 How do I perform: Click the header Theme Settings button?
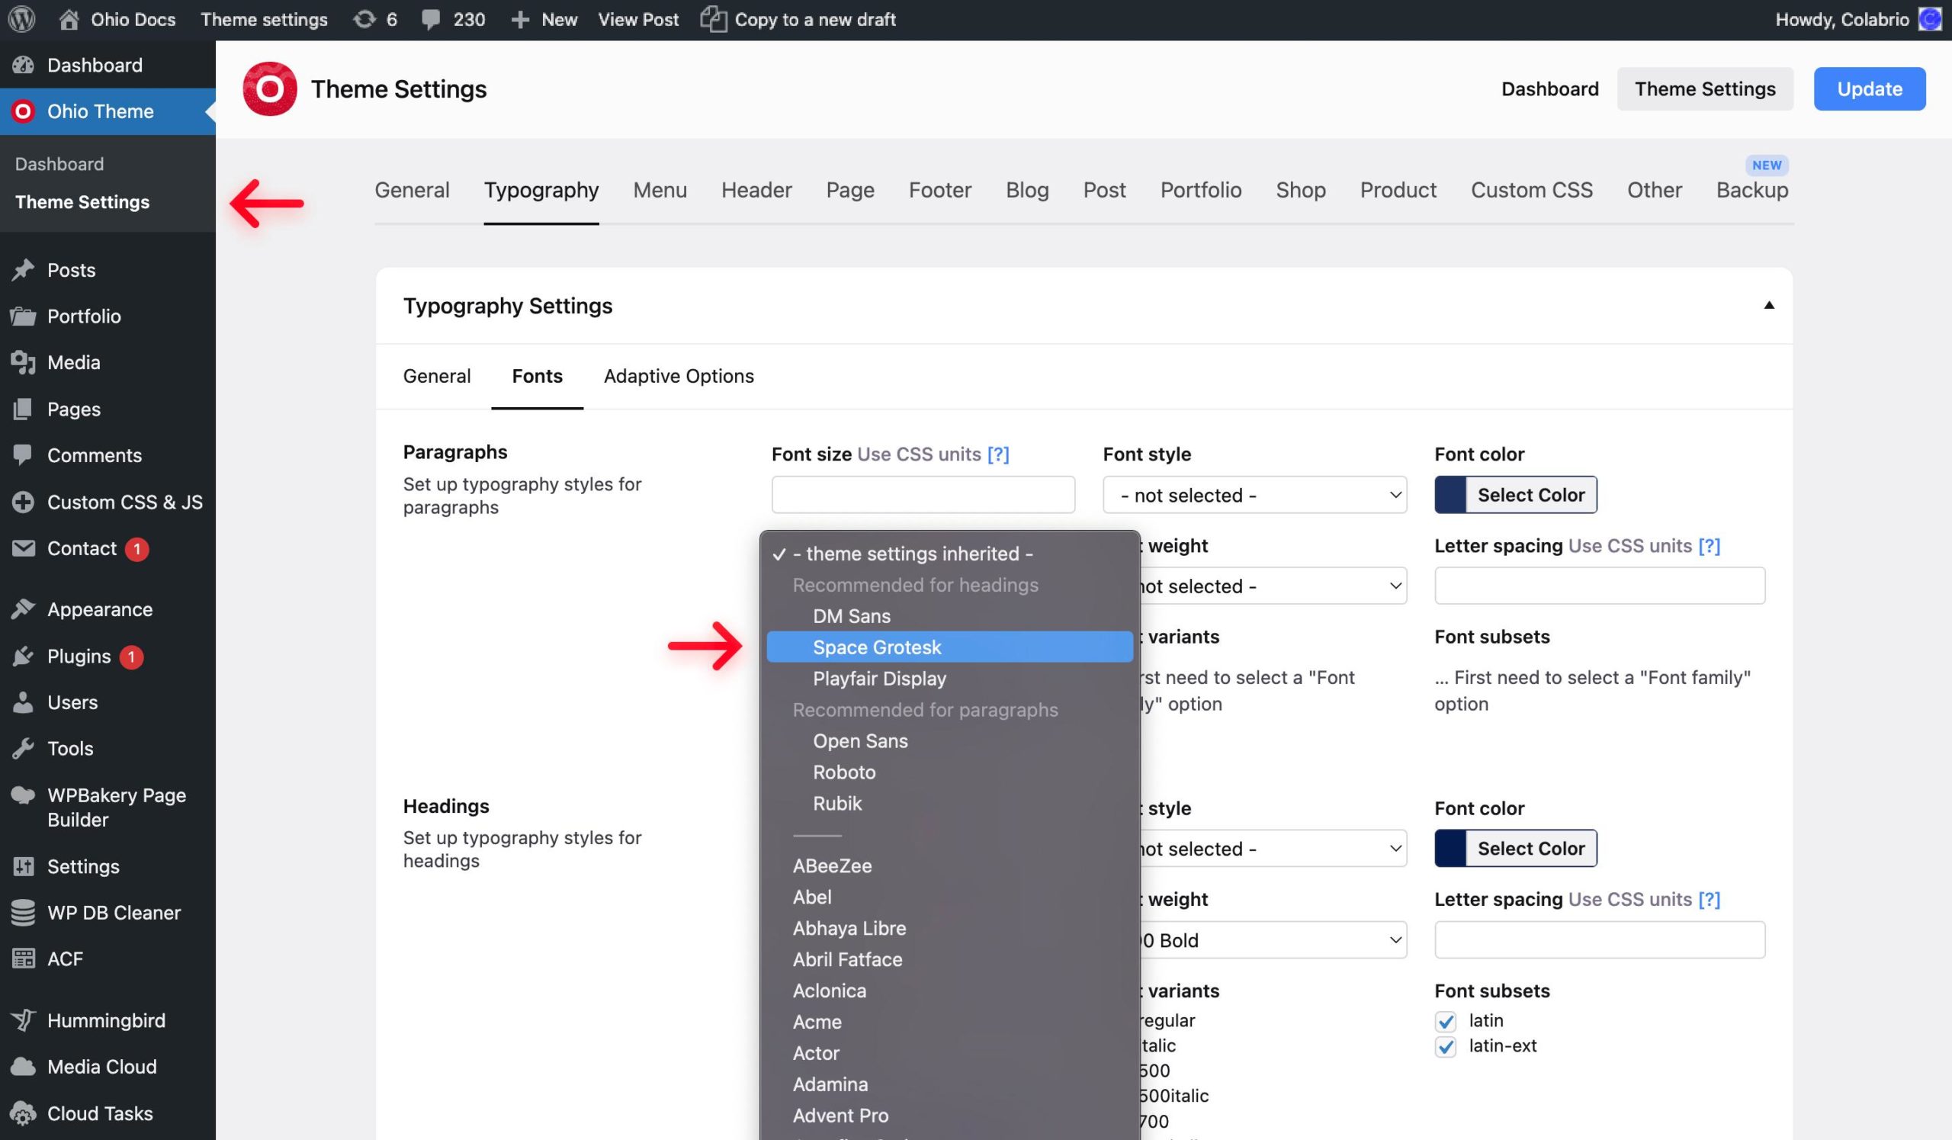click(x=1705, y=89)
